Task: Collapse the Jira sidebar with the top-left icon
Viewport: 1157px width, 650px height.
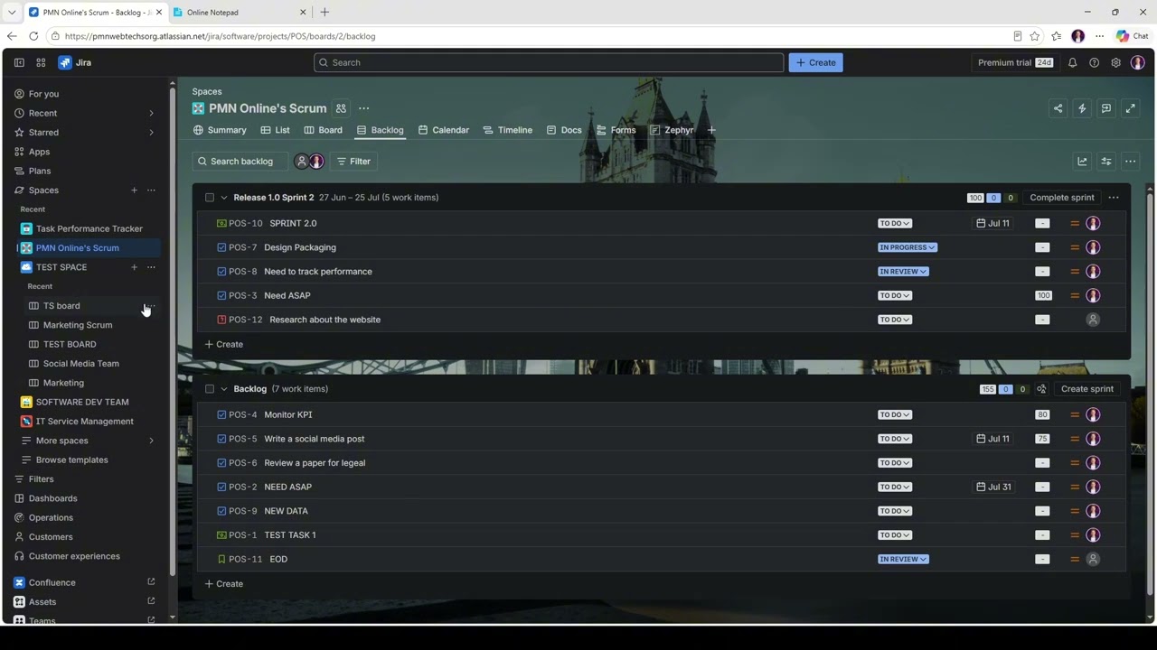Action: [19, 62]
